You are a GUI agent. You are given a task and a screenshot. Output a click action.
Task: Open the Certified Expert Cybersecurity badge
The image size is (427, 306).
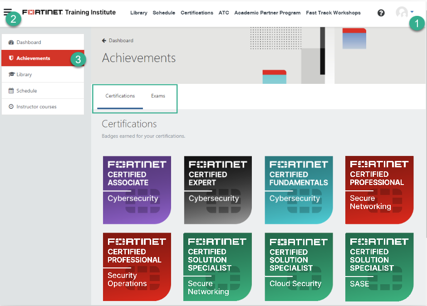point(218,190)
